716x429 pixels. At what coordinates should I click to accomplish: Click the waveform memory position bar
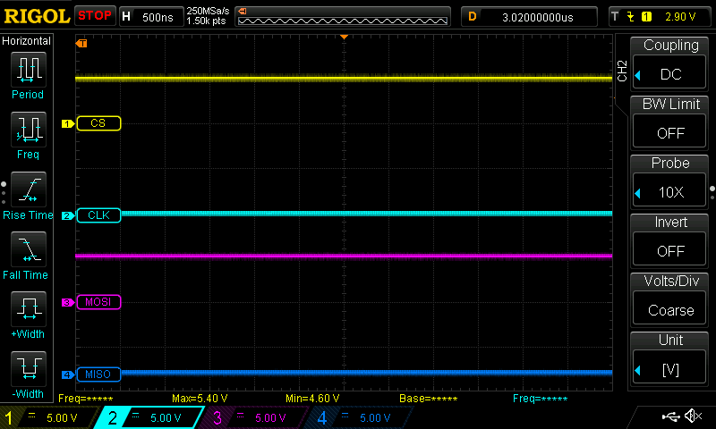click(343, 17)
